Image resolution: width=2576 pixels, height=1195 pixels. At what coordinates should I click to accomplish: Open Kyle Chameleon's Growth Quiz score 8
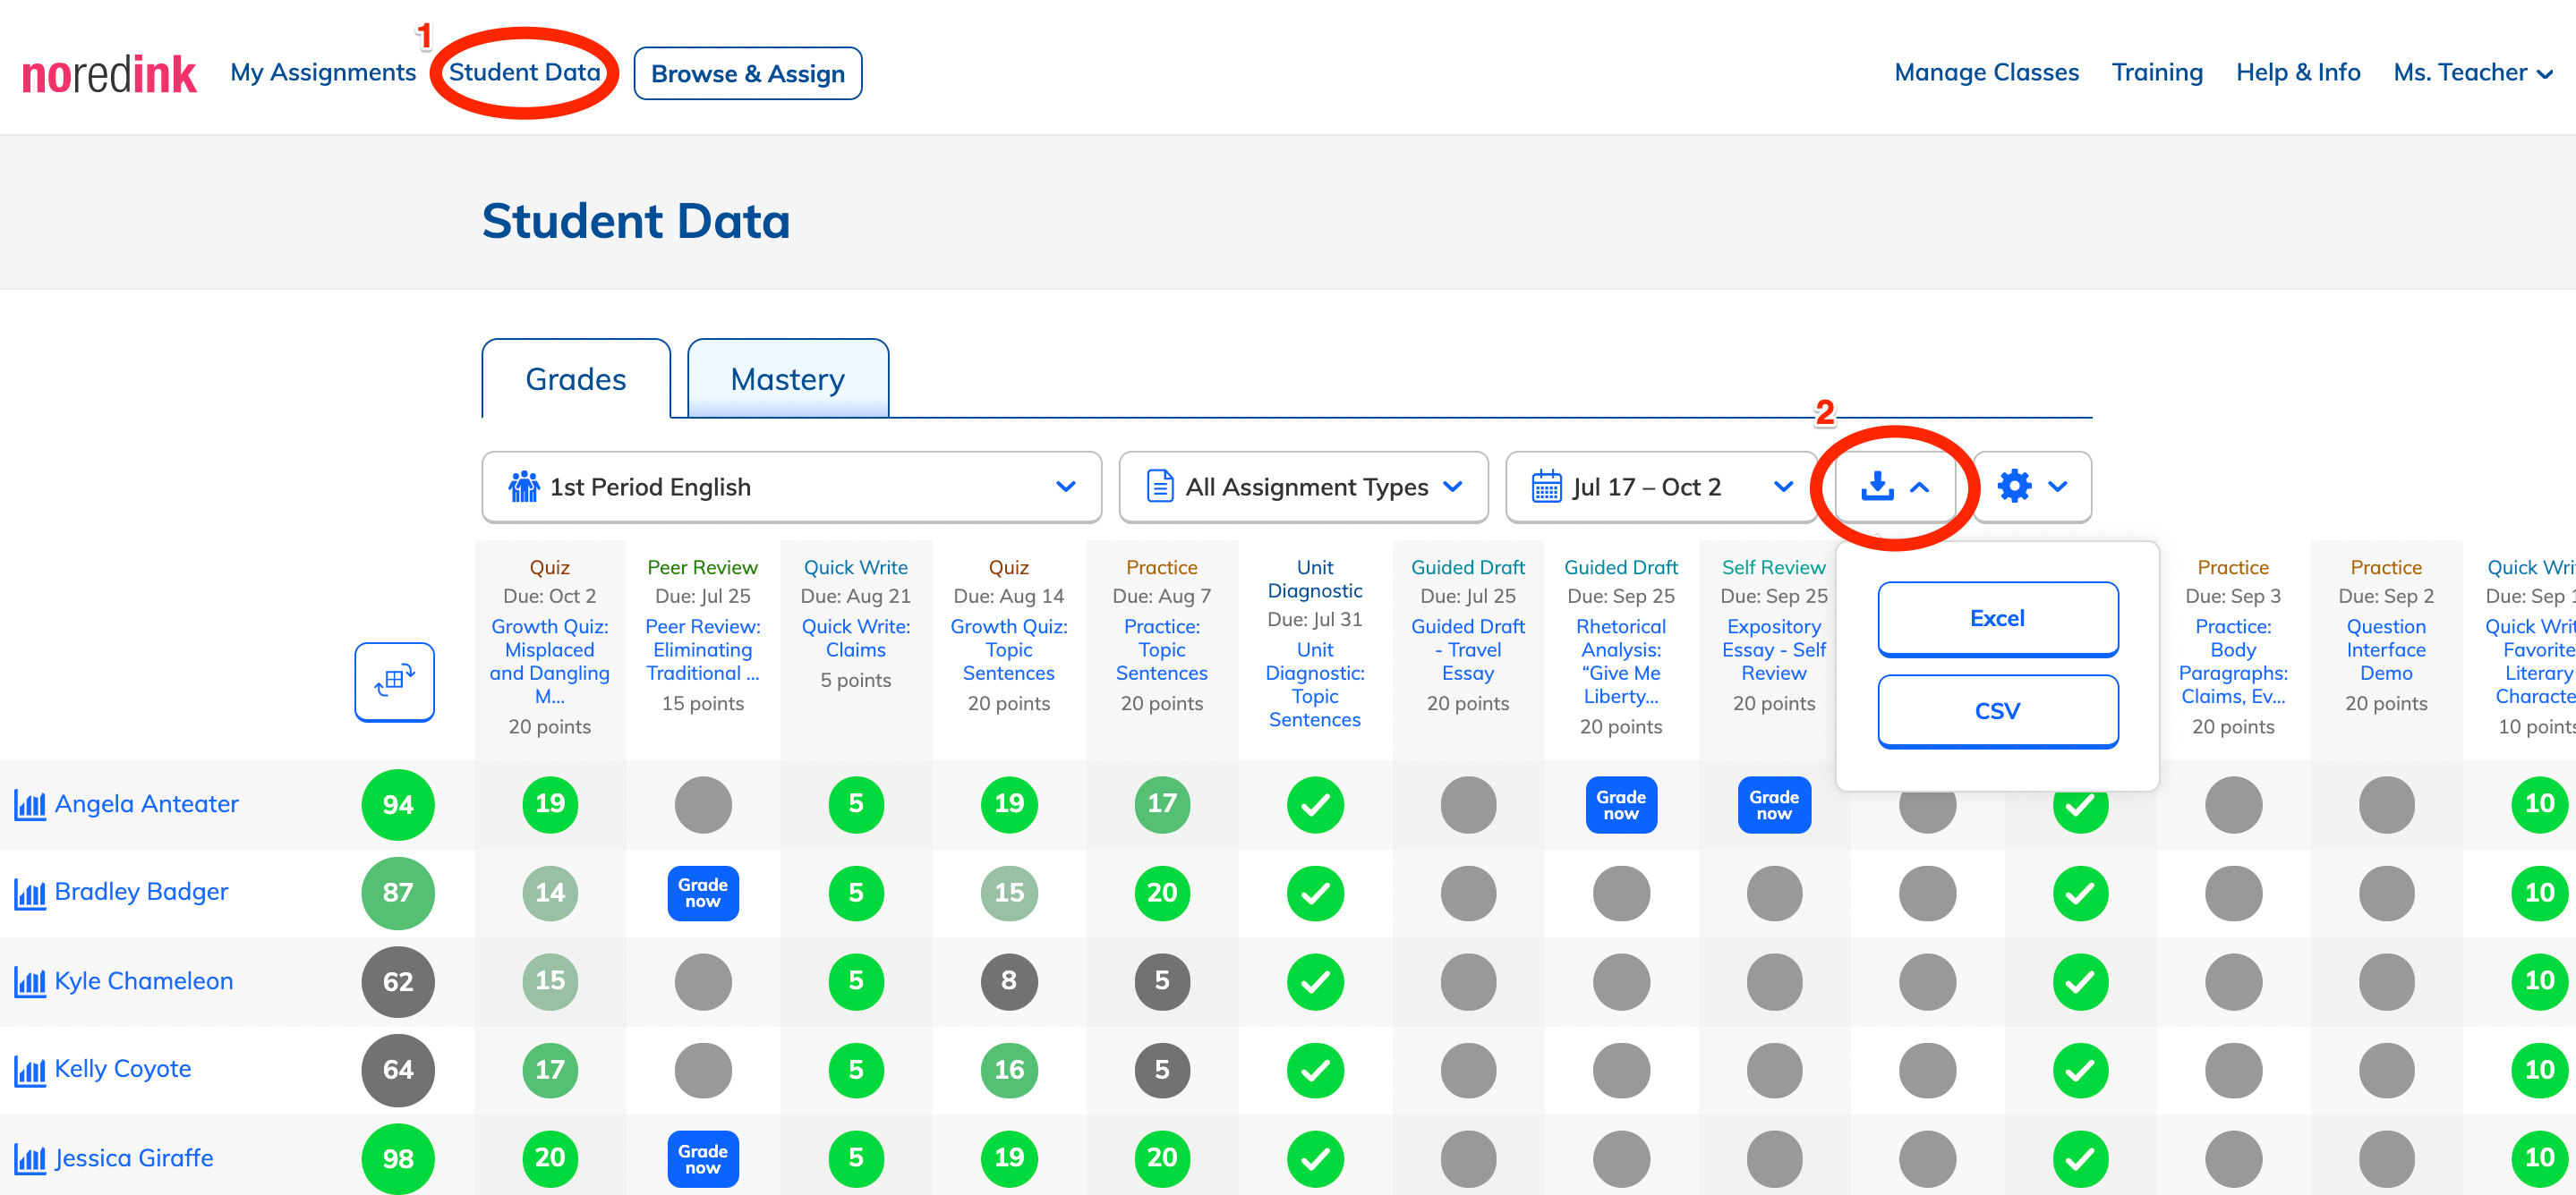[1009, 981]
